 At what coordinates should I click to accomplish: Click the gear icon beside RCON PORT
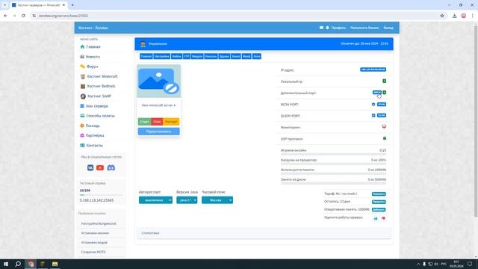(x=373, y=104)
